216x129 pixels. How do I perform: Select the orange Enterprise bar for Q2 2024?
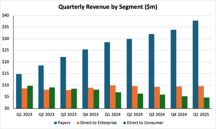click(135, 97)
